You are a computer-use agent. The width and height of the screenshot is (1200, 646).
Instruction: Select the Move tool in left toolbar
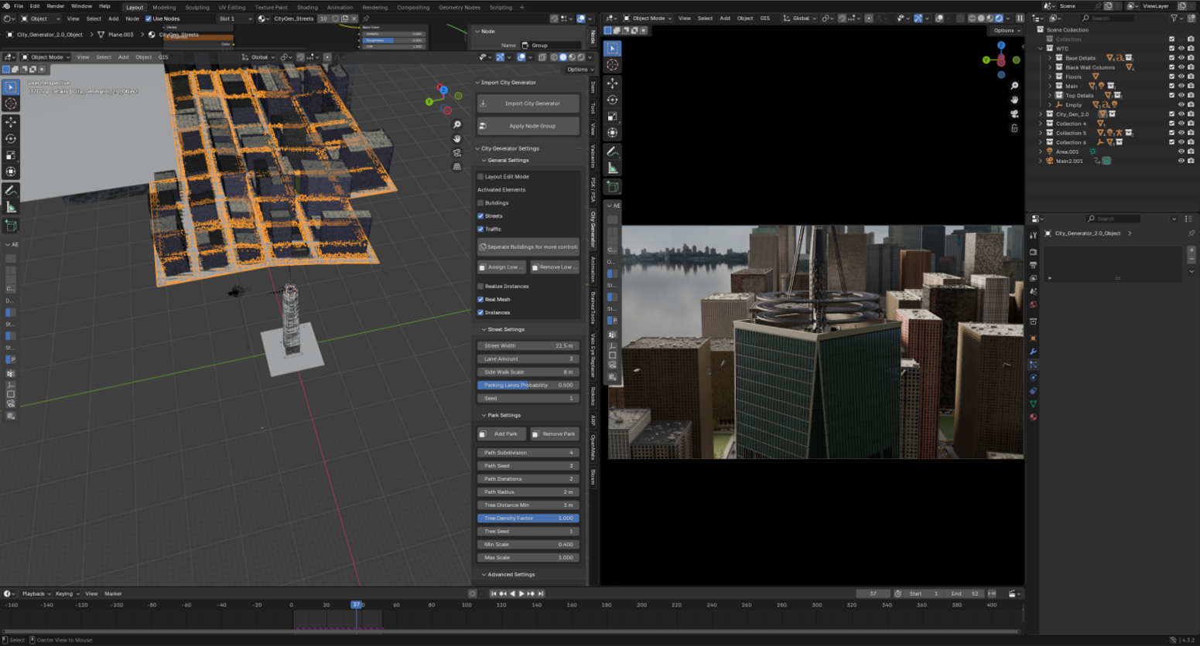[x=11, y=122]
